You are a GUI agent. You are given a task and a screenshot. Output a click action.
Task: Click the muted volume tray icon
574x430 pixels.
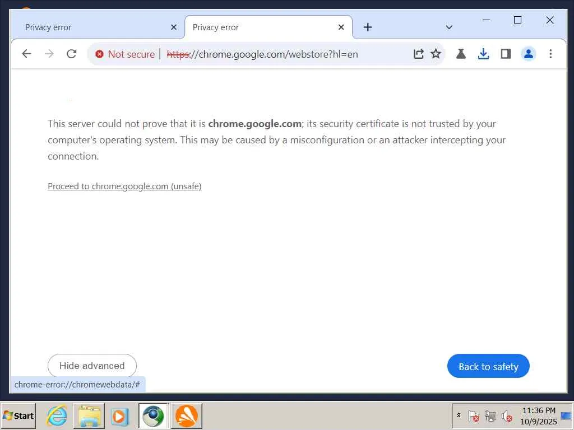[507, 416]
